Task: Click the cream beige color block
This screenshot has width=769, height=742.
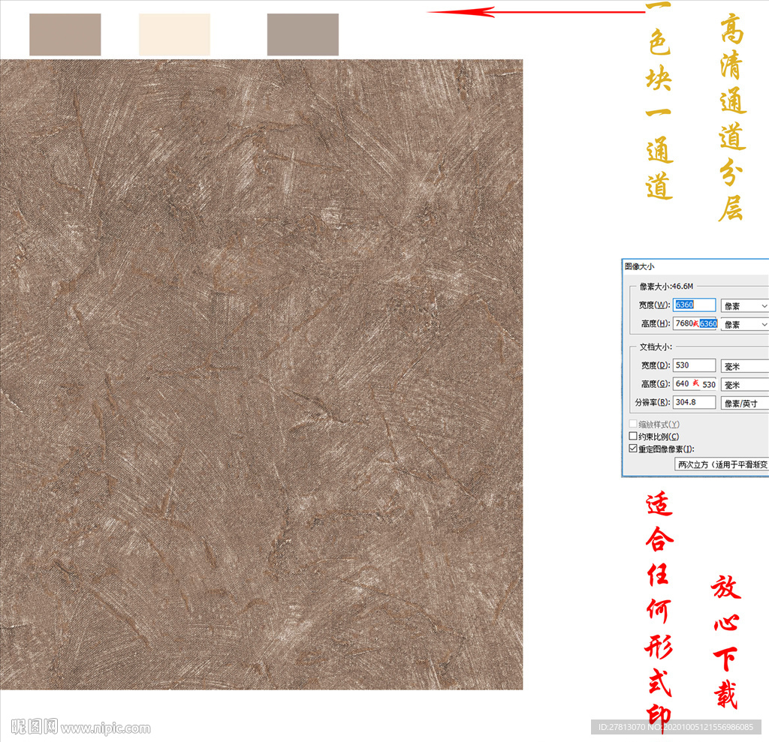Action: (174, 35)
